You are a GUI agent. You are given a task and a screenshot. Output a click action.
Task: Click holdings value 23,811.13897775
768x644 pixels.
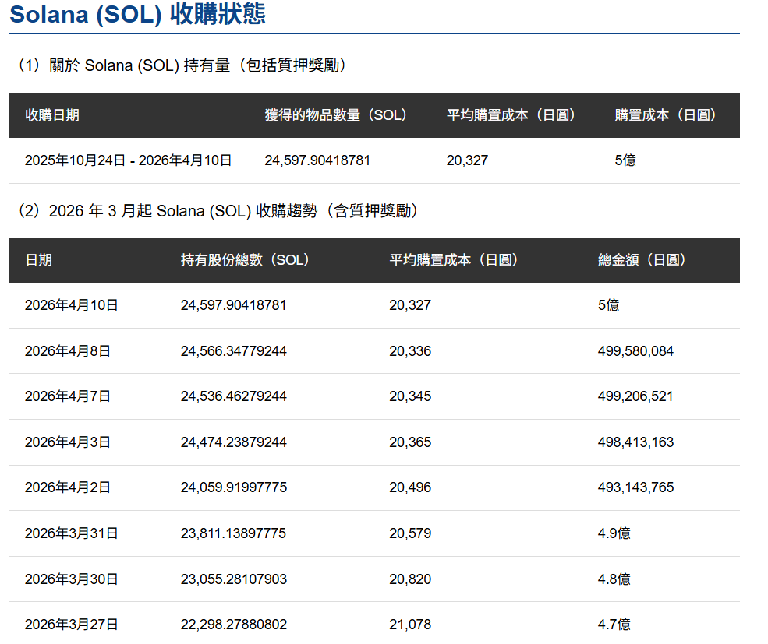coord(233,533)
